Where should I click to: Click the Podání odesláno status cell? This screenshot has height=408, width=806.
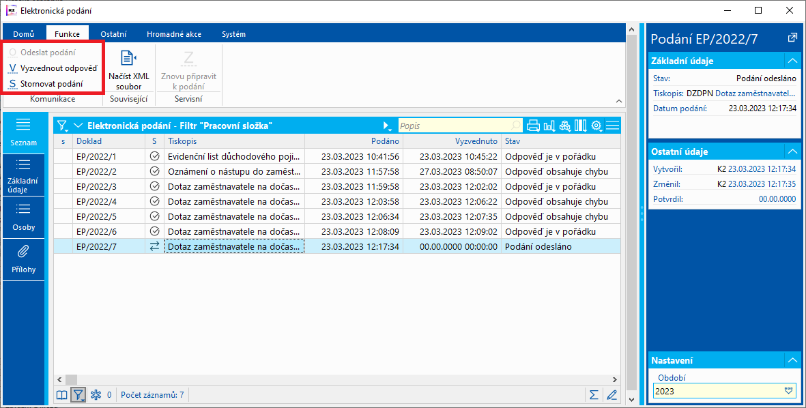pyautogui.click(x=561, y=247)
